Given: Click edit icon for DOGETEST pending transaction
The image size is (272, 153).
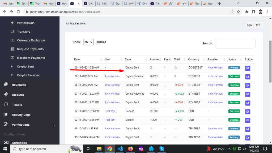Looking at the screenshot, I should tap(248, 68).
